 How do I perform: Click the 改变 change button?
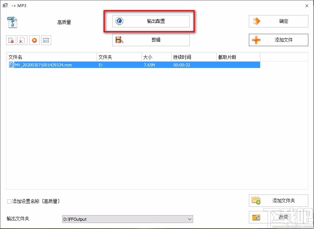tap(279, 217)
